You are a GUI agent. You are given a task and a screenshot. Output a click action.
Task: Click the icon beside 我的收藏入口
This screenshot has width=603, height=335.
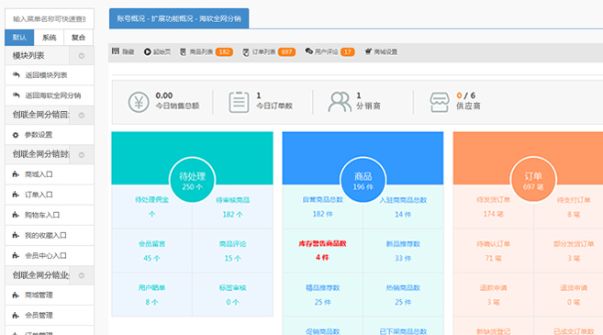pos(16,235)
